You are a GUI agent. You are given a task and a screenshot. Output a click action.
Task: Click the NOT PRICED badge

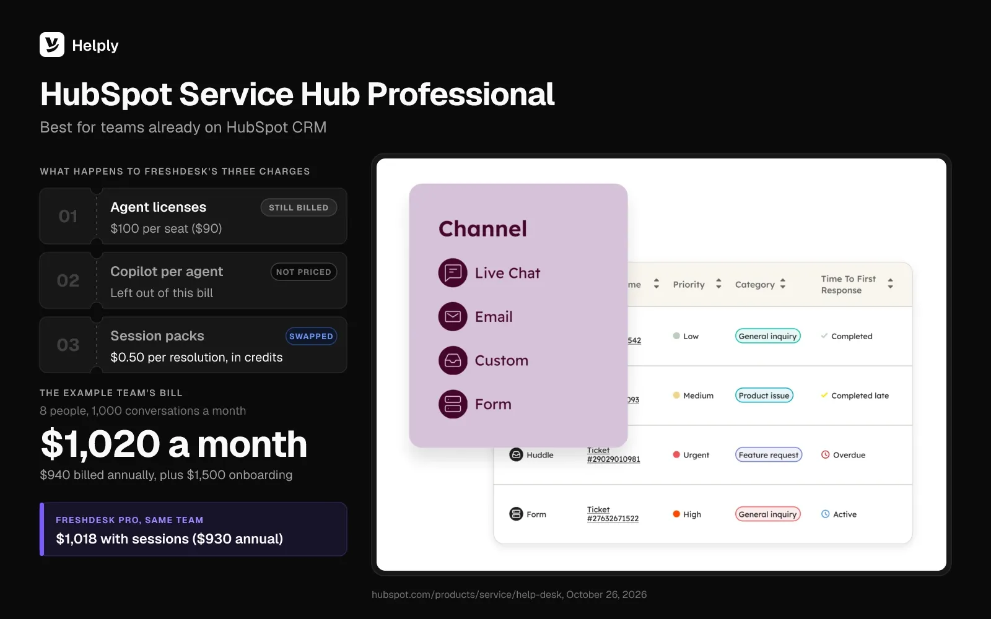pyautogui.click(x=303, y=272)
